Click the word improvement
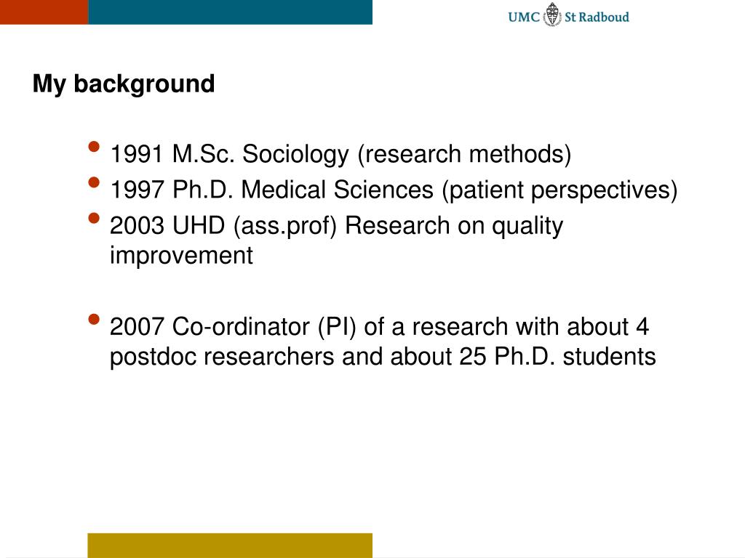 (x=181, y=256)
